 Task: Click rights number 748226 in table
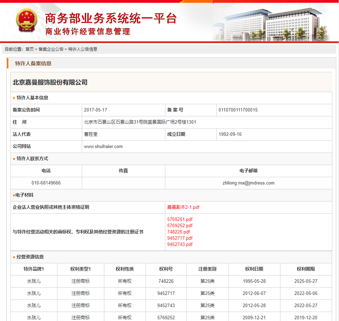pyautogui.click(x=166, y=281)
